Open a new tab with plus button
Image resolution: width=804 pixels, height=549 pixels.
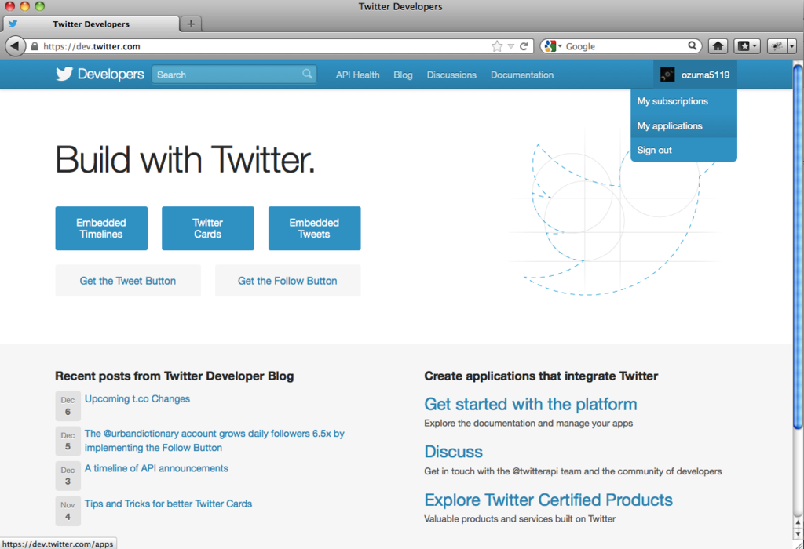191,24
